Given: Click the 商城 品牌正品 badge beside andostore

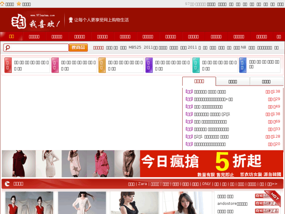Looking at the screenshot, I should (267, 203).
